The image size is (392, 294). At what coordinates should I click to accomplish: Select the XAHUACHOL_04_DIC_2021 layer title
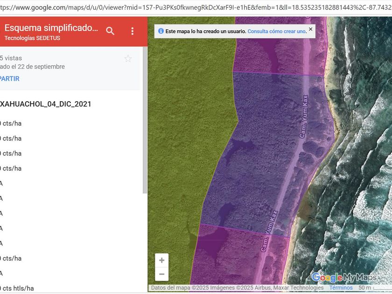coord(46,104)
